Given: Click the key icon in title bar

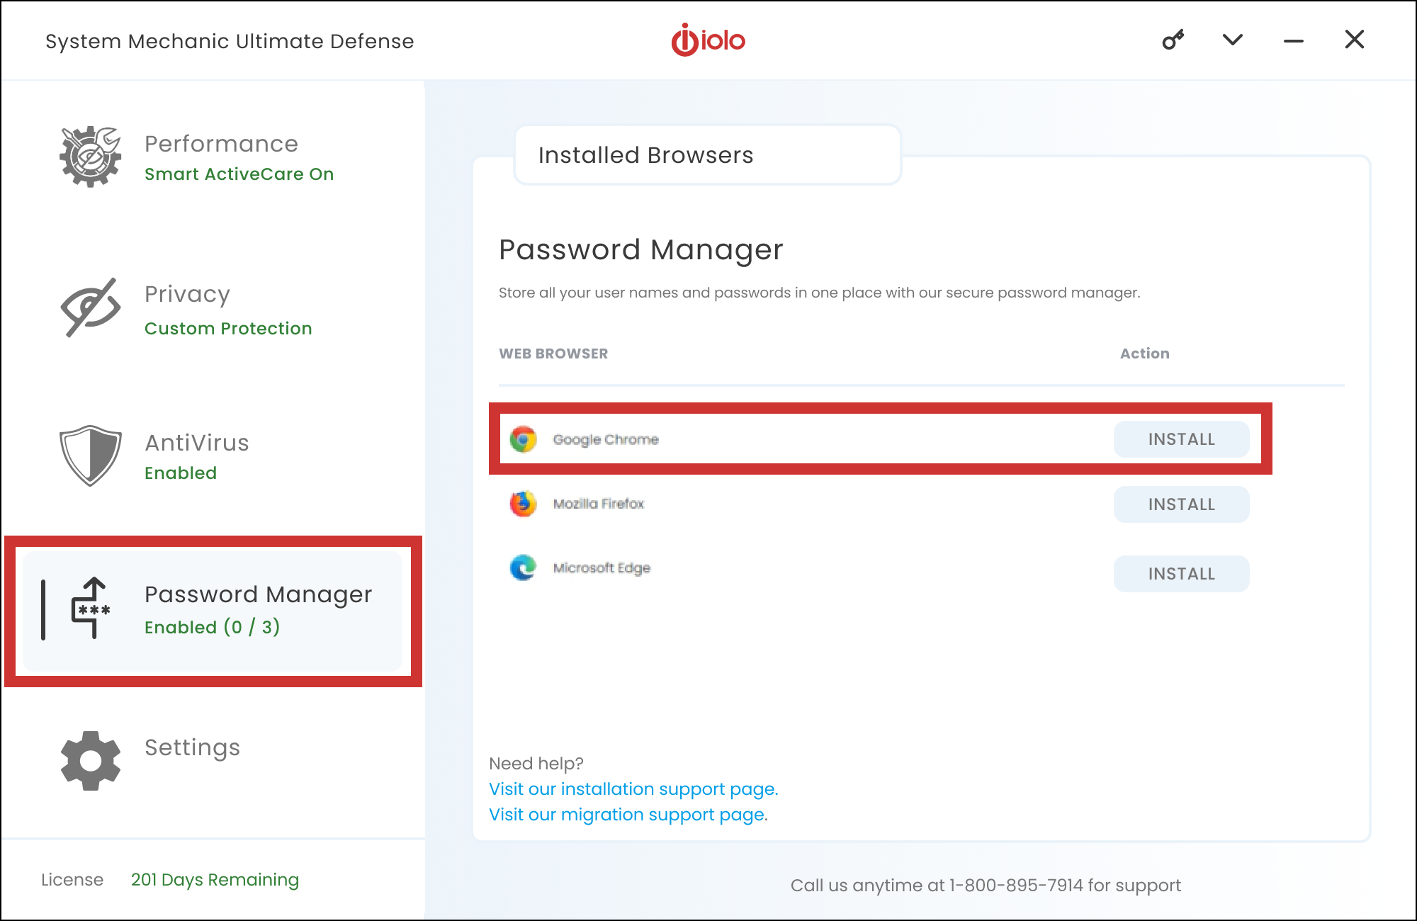Looking at the screenshot, I should click(x=1173, y=40).
